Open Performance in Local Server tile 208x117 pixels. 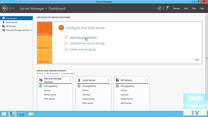(x=88, y=99)
